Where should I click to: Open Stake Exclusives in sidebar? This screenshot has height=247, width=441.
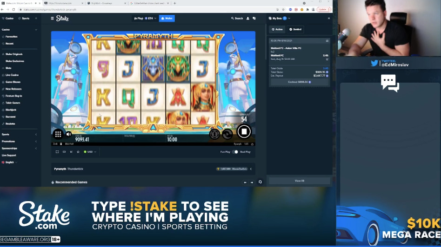click(14, 61)
